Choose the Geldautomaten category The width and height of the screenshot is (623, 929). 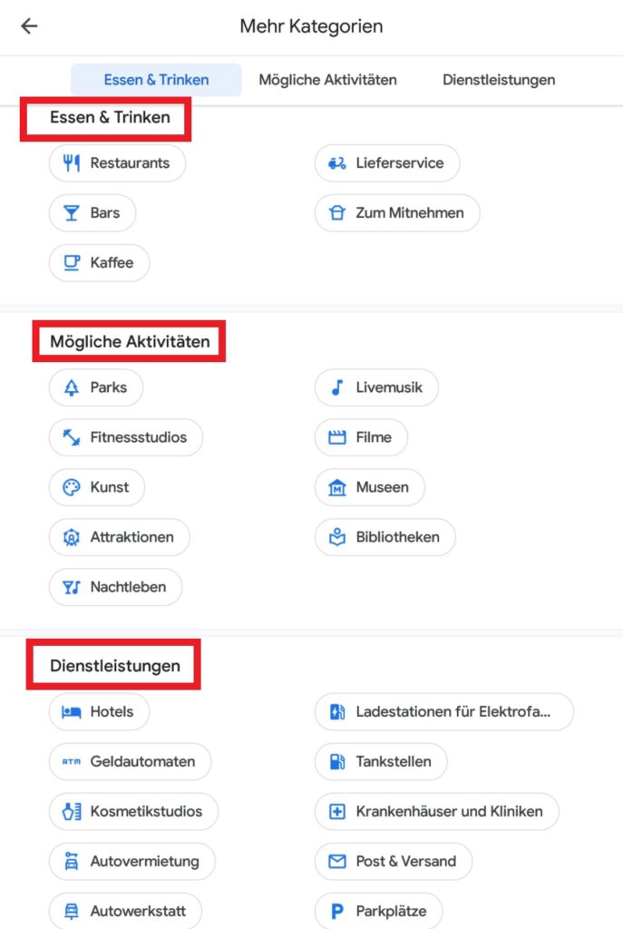tap(130, 761)
